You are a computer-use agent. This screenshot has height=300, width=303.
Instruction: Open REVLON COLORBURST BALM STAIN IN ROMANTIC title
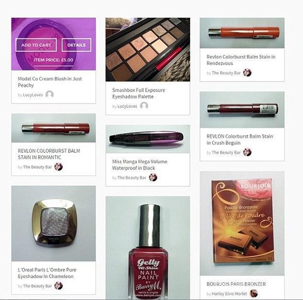(x=49, y=154)
